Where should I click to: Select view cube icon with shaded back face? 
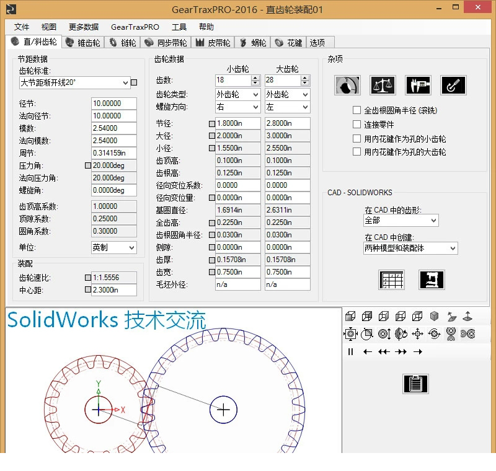tap(367, 316)
